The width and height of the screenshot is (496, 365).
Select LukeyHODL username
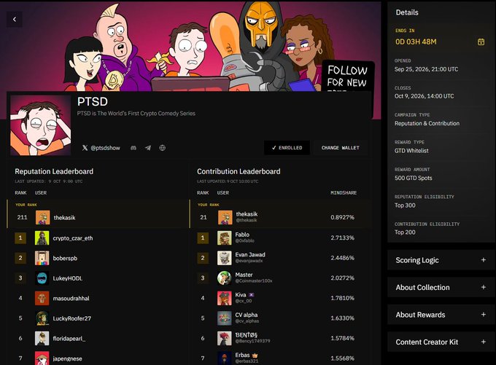67,278
